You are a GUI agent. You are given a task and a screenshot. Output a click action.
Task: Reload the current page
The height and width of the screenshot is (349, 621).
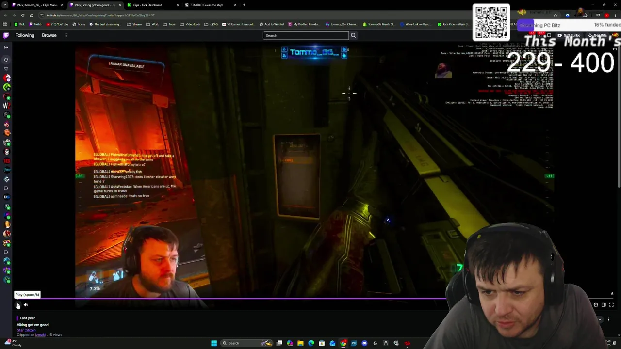22,15
